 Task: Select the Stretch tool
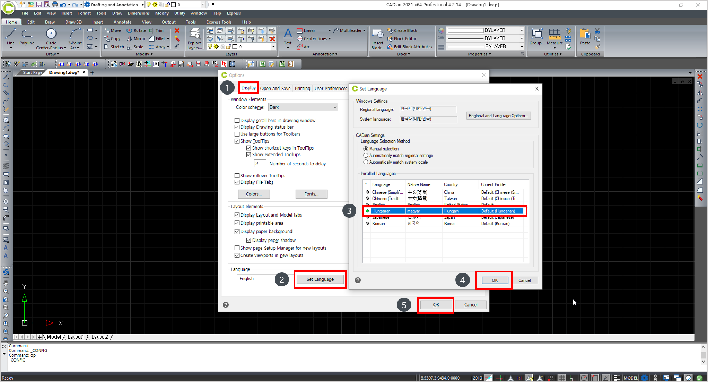pos(114,47)
